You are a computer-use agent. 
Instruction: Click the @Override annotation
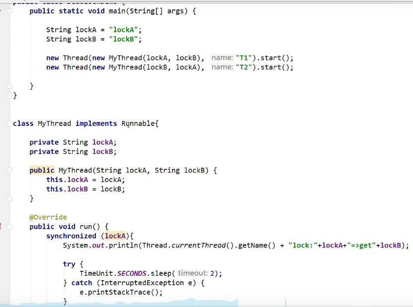(48, 217)
